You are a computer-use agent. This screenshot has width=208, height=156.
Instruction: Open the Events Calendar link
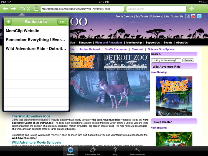click(x=125, y=16)
